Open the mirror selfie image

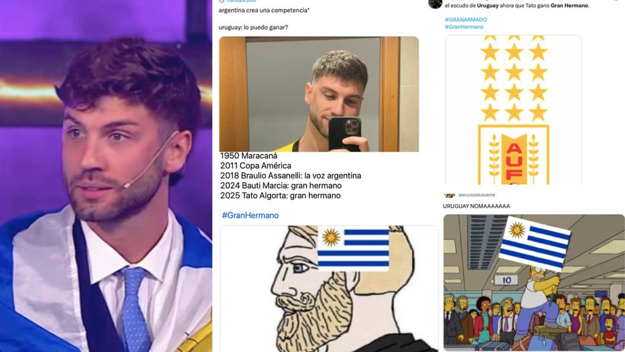[319, 94]
